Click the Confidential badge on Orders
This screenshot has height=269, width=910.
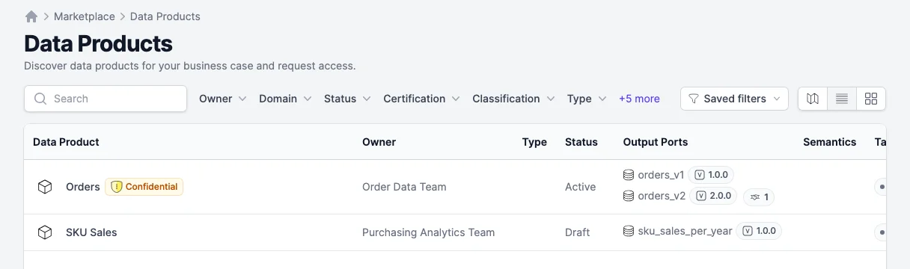pyautogui.click(x=144, y=187)
